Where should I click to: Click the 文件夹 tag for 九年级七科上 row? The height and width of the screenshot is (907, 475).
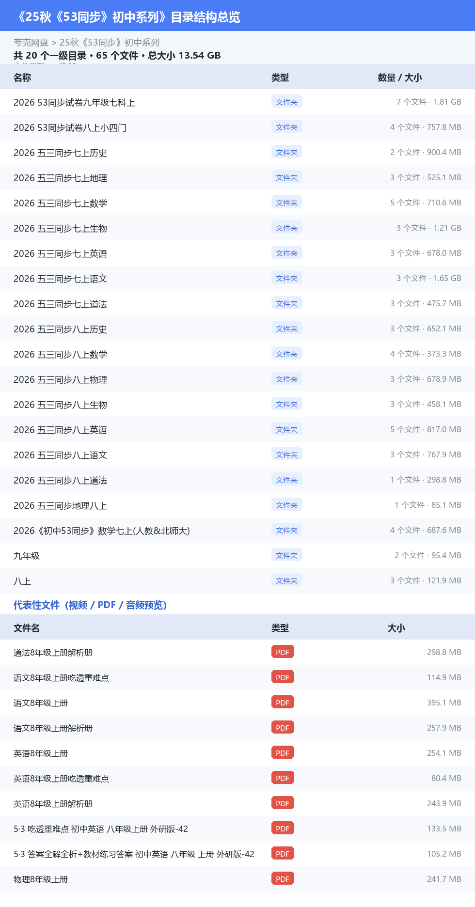(x=287, y=102)
